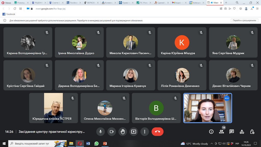Open options on your own video tile
Screen dimensions: 261x147
[227, 98]
